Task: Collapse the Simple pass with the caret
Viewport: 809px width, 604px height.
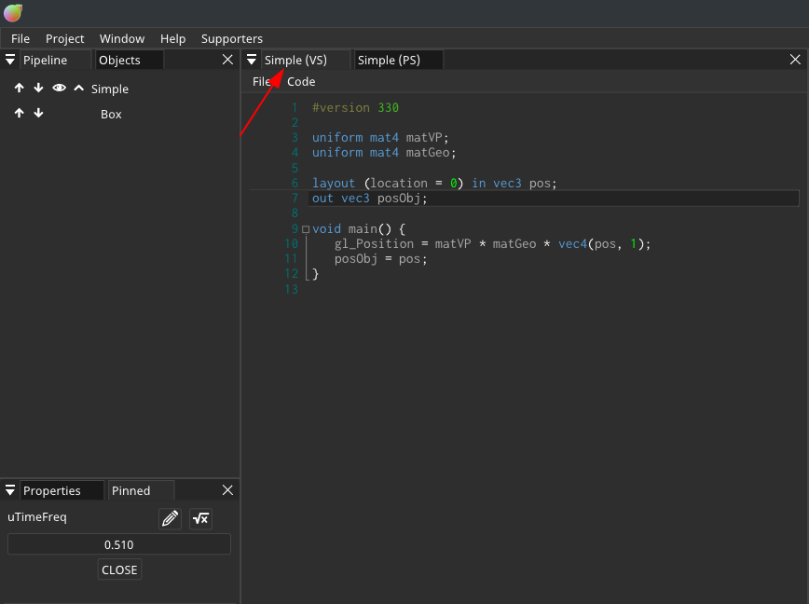Action: (x=78, y=89)
